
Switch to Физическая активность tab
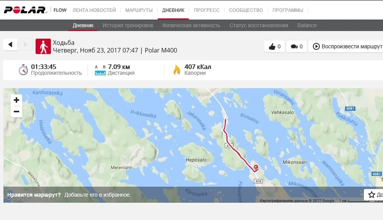click(x=191, y=25)
